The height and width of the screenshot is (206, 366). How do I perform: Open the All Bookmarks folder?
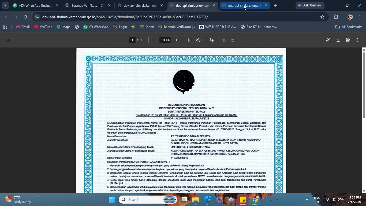tap(349, 27)
